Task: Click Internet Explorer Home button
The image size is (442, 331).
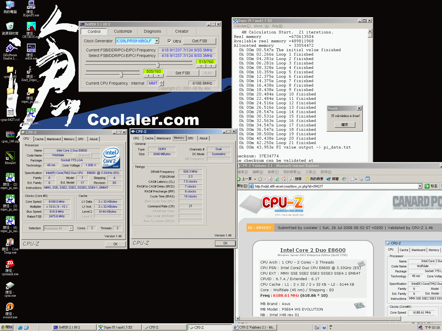Action: [284, 179]
